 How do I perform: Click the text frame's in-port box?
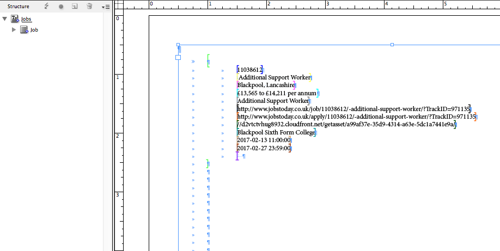178,57
